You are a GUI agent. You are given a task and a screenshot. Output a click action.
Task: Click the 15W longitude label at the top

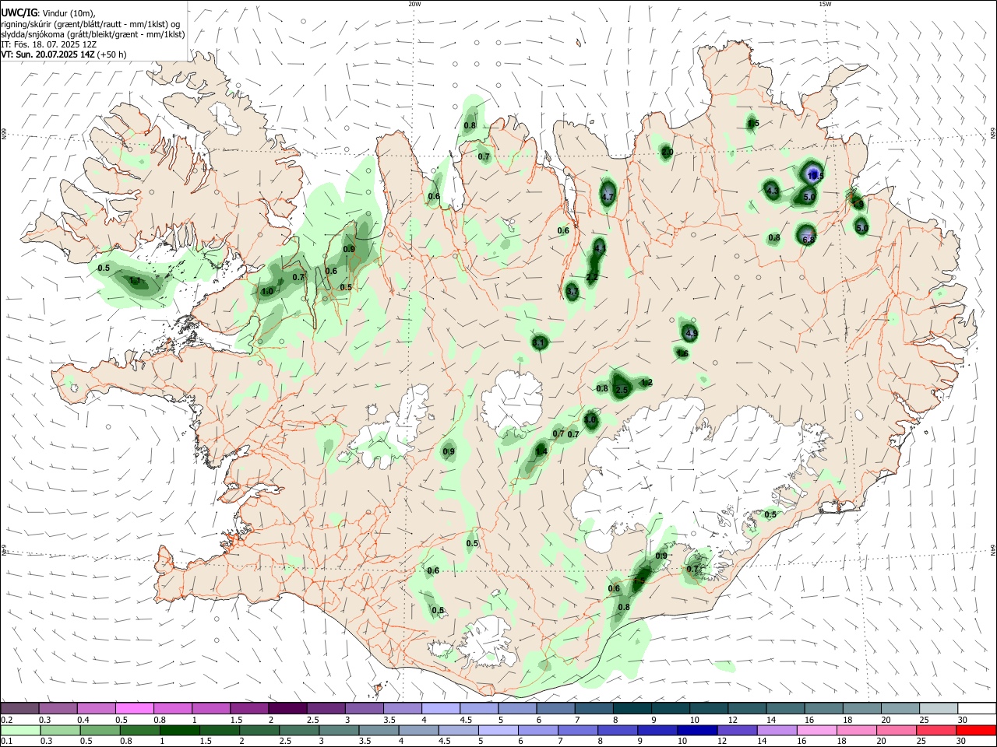tap(825, 4)
